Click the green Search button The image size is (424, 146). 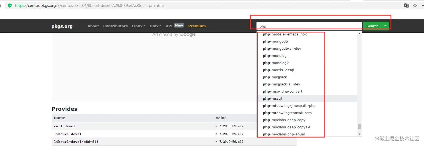pos(372,26)
